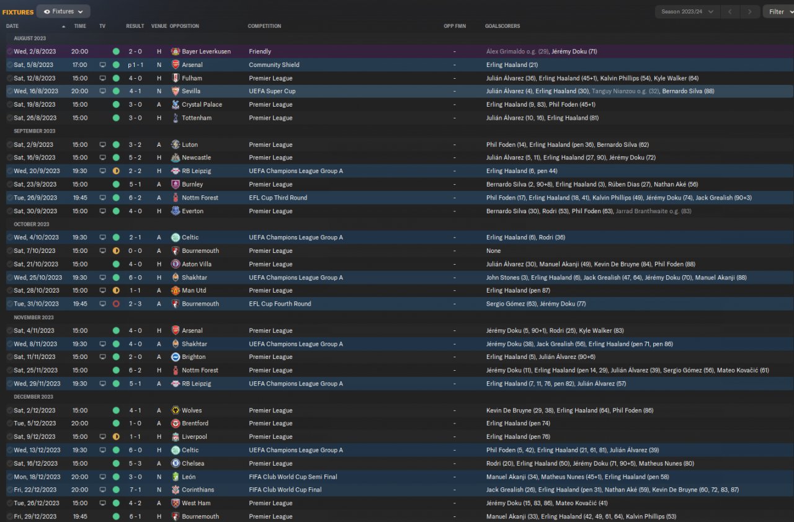The image size is (794, 522).
Task: Click the date Wed, 13/12/2023
Action: [37, 450]
